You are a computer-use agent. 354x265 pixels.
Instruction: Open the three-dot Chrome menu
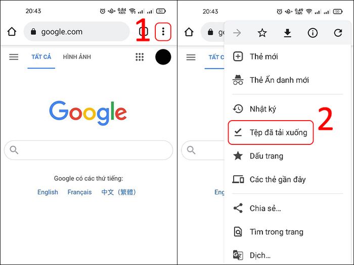(163, 32)
